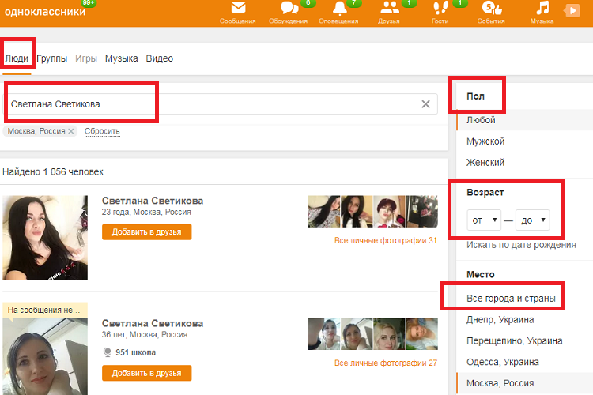Open the Музыка note icon
Viewport: 593px width, 395px height.
pyautogui.click(x=542, y=9)
